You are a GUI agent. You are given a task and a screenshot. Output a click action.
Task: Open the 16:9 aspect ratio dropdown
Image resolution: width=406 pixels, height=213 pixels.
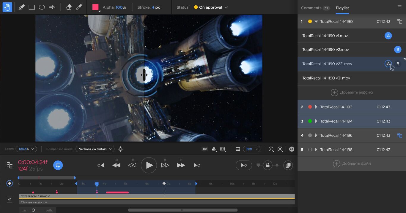tap(252, 149)
